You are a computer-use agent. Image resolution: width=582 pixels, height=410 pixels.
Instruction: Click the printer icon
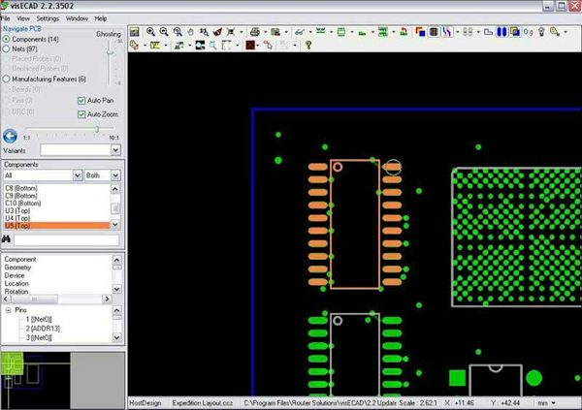[254, 32]
